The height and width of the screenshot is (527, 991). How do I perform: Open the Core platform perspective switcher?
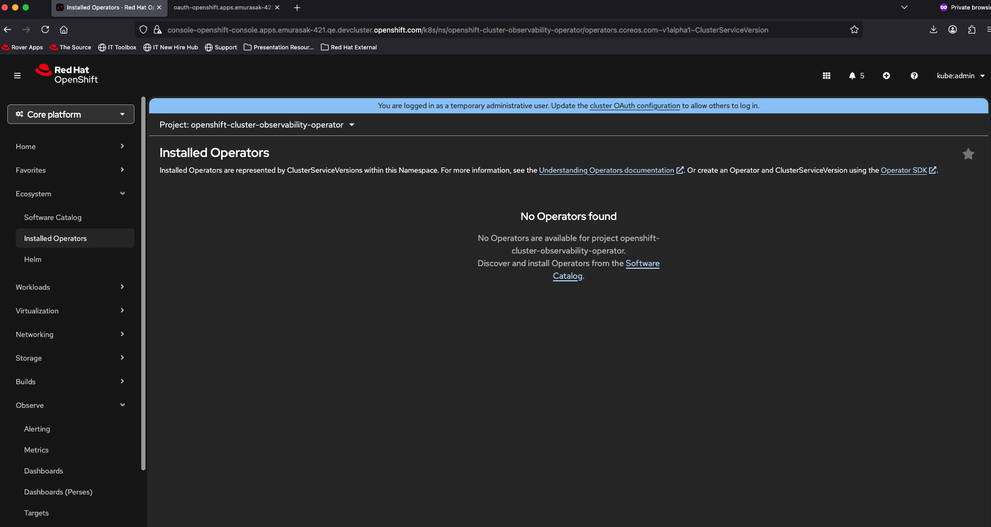pos(71,114)
